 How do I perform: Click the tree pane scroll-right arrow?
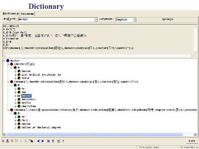(x=195, y=134)
